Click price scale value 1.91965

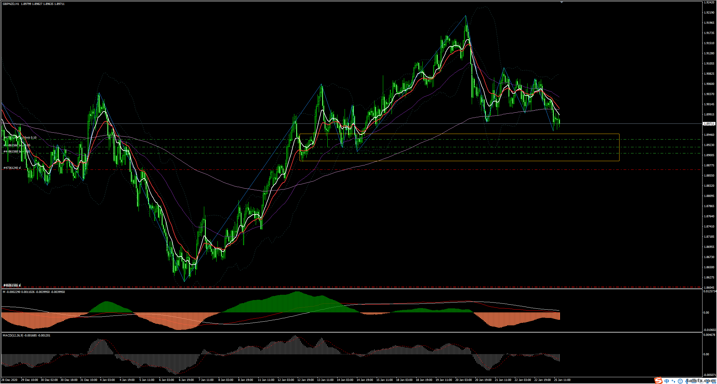(709, 23)
